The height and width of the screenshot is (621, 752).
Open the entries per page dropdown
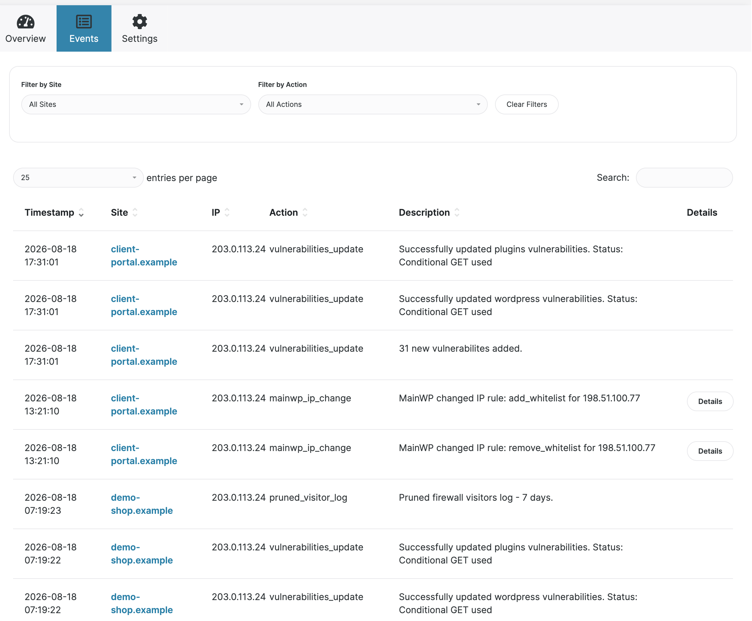point(78,178)
